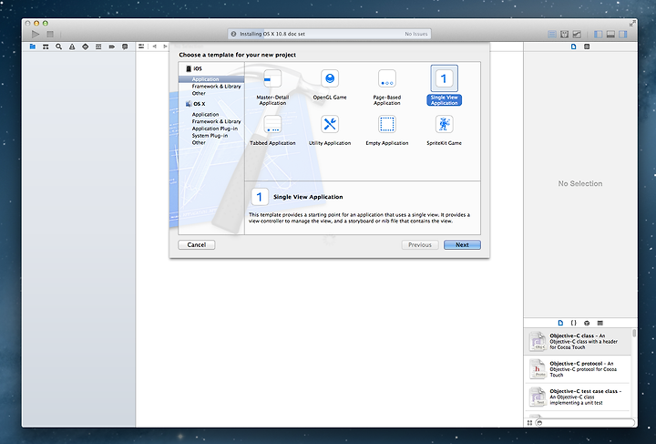Choose the Page-Based Application template
This screenshot has height=444, width=656.
click(387, 88)
